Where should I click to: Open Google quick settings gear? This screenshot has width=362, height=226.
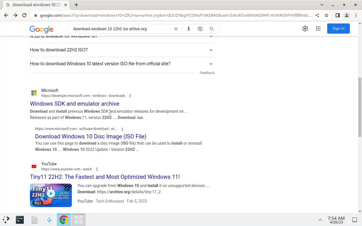305,29
